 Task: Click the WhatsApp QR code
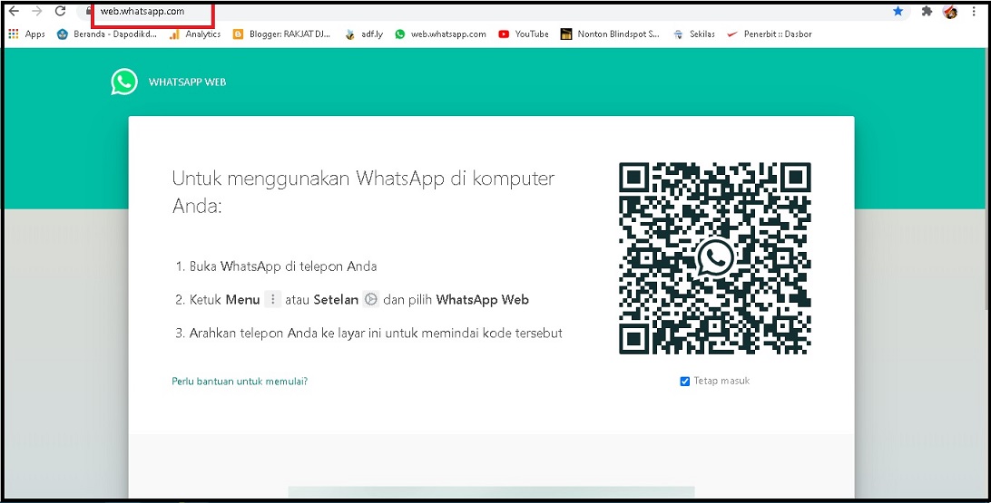click(715, 258)
